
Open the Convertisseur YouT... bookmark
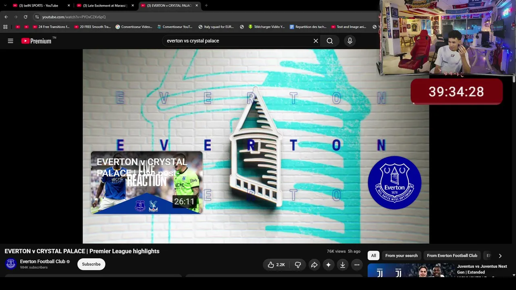coord(175,27)
